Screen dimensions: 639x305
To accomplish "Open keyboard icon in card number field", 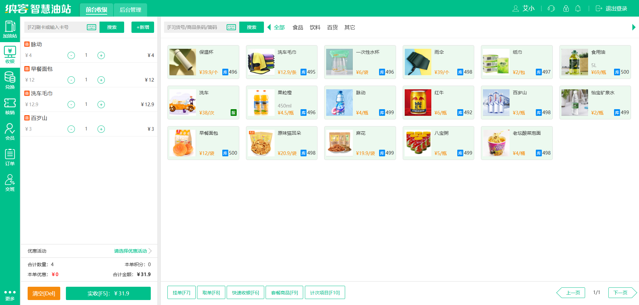I will 92,27.
